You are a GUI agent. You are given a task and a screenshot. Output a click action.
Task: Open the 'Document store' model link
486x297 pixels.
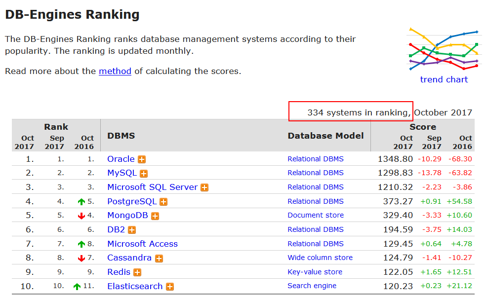click(x=316, y=215)
